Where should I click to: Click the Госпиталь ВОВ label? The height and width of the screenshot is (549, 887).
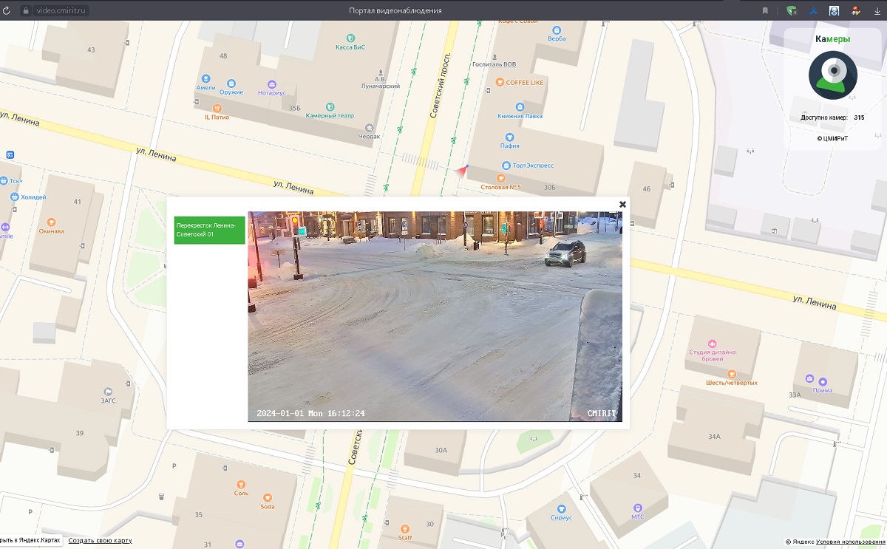coord(494,64)
